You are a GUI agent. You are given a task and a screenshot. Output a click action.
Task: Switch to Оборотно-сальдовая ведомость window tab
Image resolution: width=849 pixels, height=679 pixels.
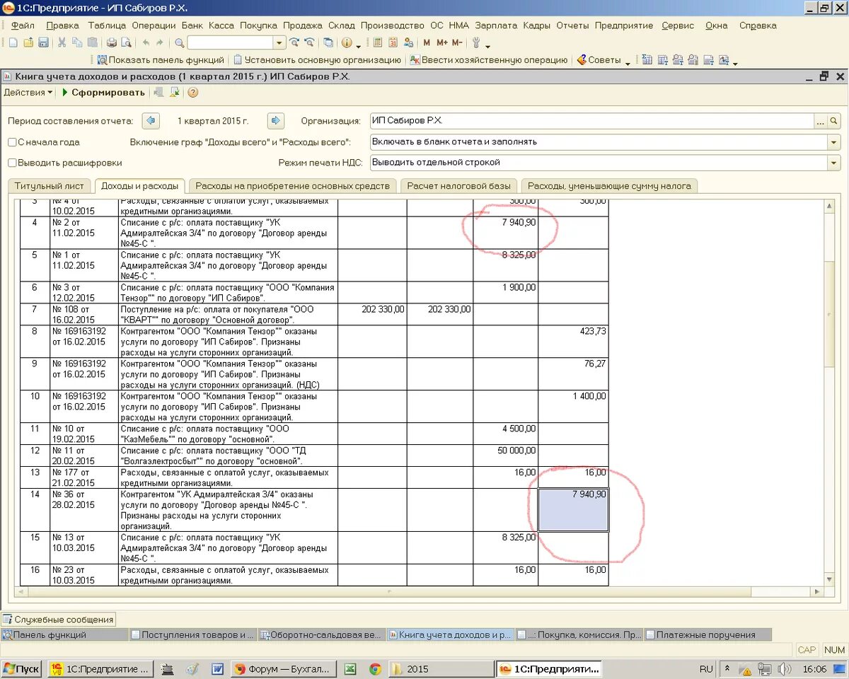pyautogui.click(x=321, y=635)
